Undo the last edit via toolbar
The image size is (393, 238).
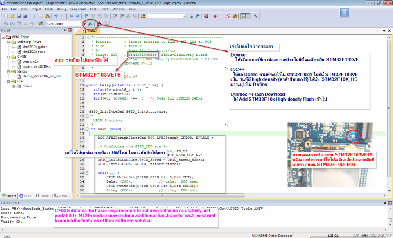(56, 16)
